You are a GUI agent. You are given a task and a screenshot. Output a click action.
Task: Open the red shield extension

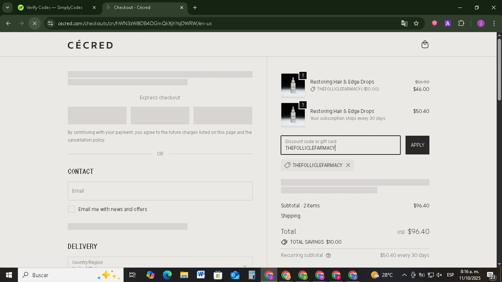[x=434, y=23]
